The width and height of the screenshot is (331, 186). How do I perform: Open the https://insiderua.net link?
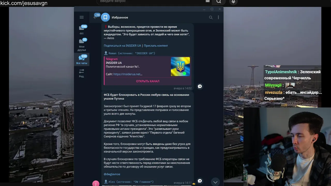point(128,74)
